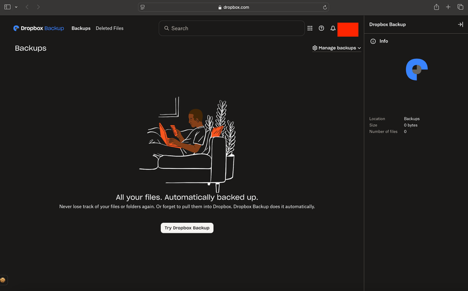Viewport: 468px width, 291px height.
Task: Click the Try Dropbox Backup button
Action: (x=187, y=227)
